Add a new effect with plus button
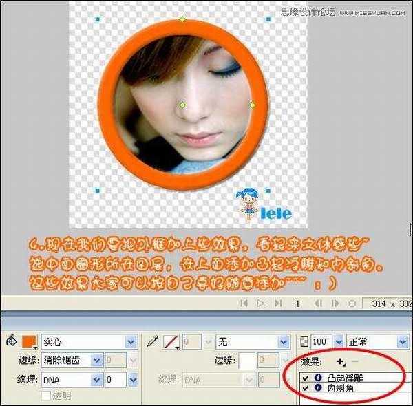The width and height of the screenshot is (413, 406). (340, 361)
